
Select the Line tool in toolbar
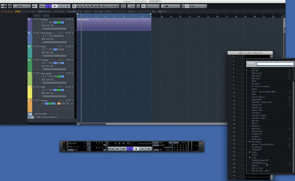[x=110, y=6]
